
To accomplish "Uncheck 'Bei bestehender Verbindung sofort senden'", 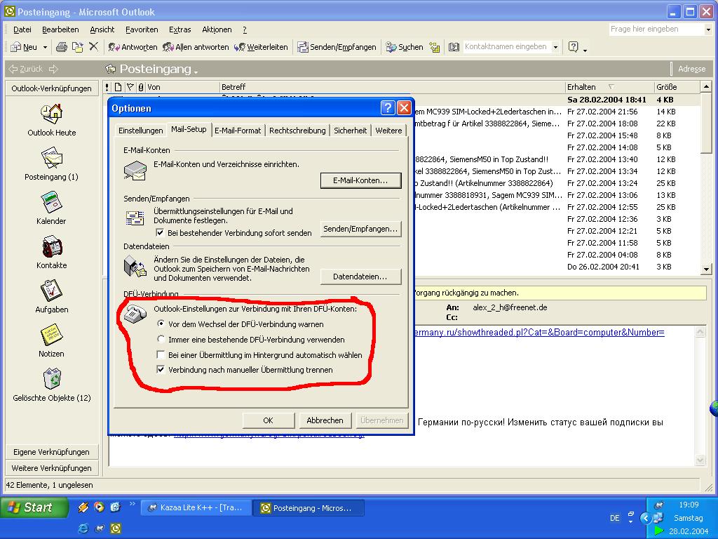I will (x=160, y=233).
